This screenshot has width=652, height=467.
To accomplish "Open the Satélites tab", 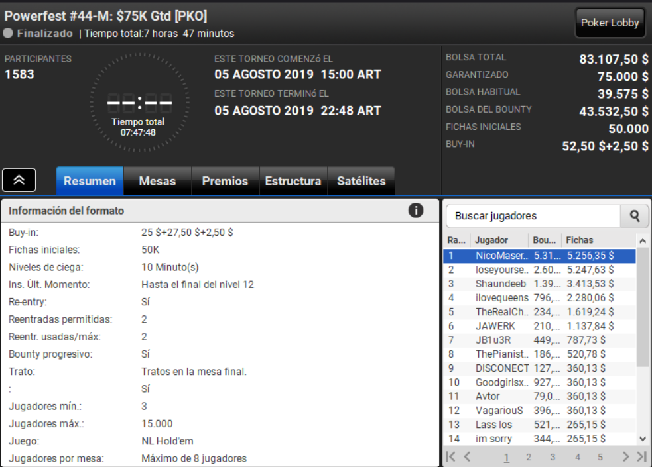I will click(x=361, y=181).
